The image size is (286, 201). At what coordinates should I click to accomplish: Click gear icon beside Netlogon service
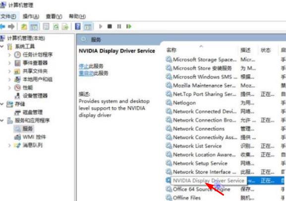tap(169, 103)
